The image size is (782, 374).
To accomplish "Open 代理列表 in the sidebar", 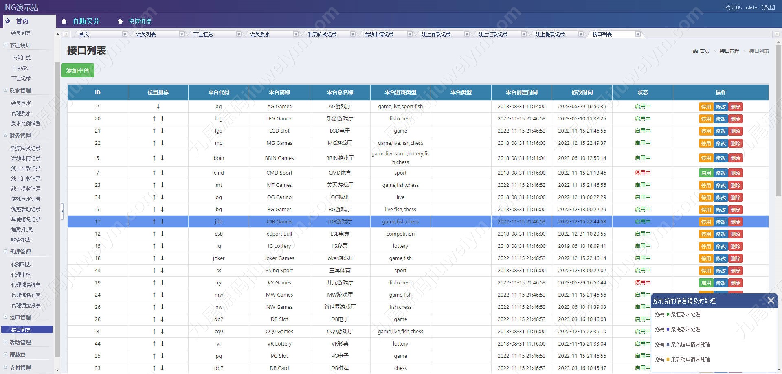I will pos(21,265).
